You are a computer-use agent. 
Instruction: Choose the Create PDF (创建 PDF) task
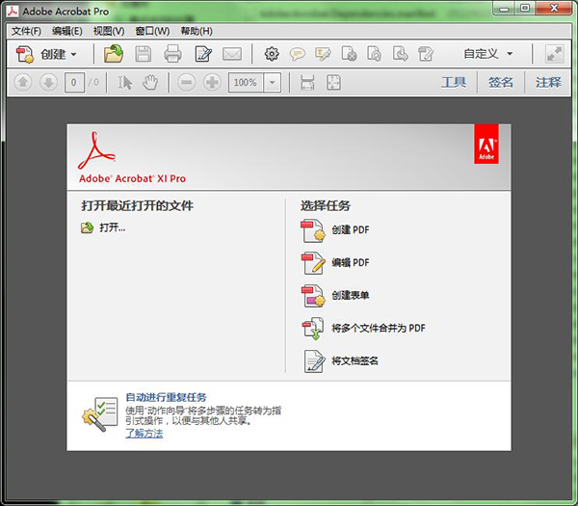pos(351,229)
